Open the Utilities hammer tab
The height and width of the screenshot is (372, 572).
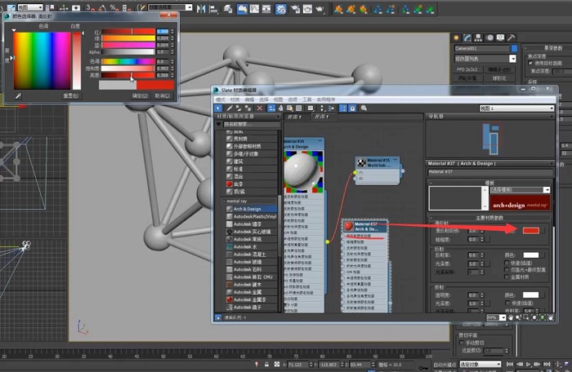coord(512,38)
